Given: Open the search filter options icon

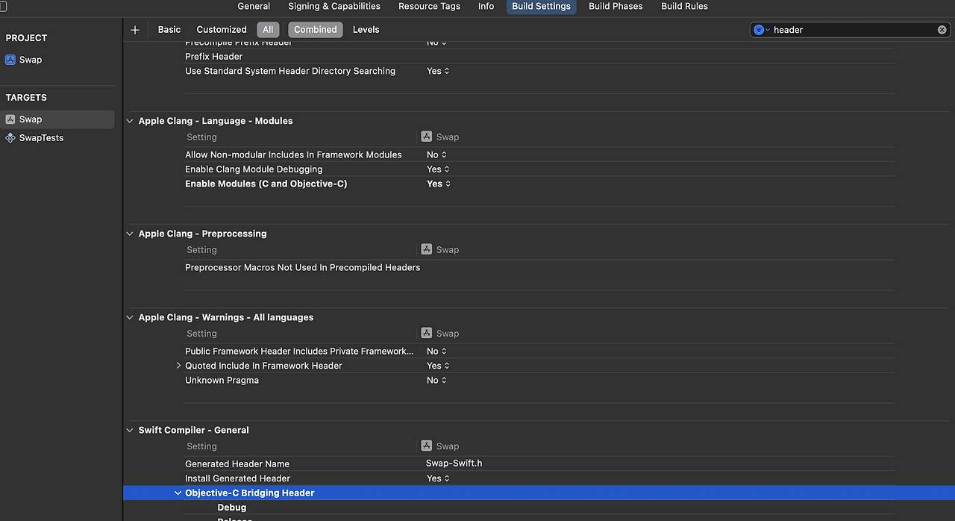Looking at the screenshot, I should [761, 30].
